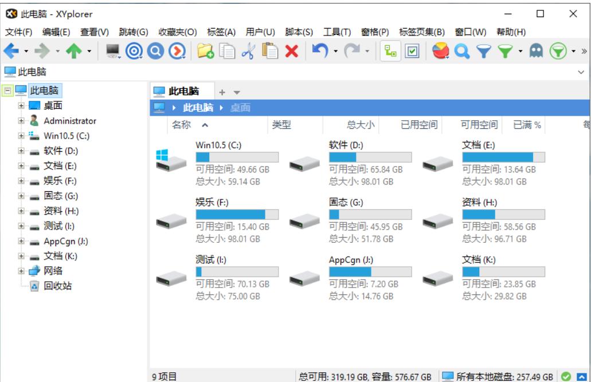Click 桌面 in the breadcrumb bar

(x=240, y=108)
